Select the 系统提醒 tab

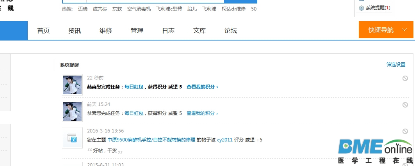point(69,65)
